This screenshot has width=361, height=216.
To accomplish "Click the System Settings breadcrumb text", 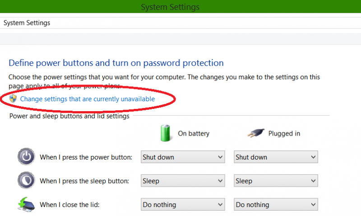I will pyautogui.click(x=27, y=23).
